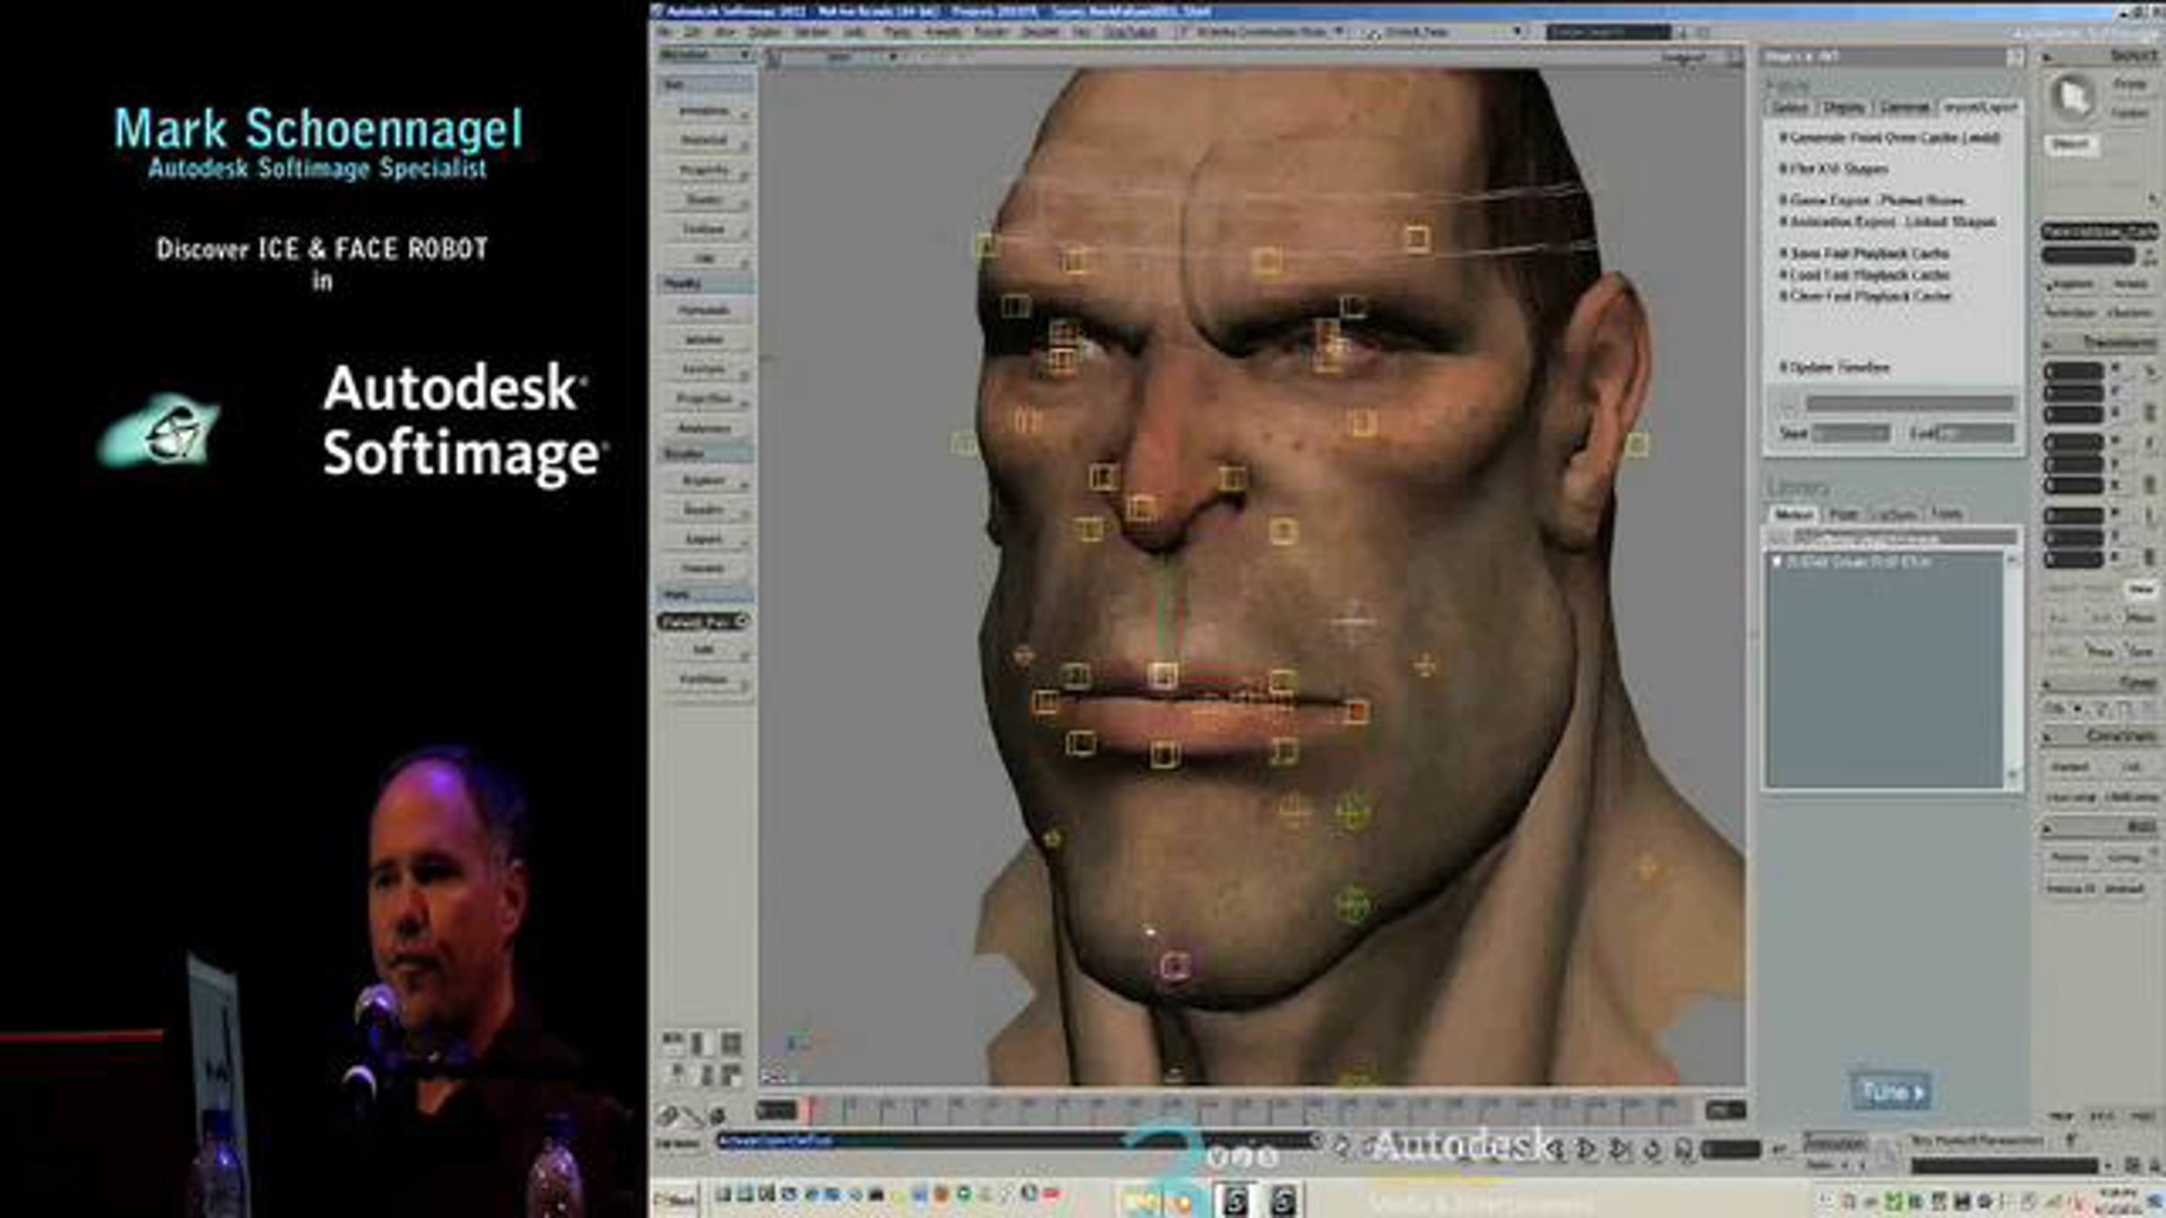
Task: Expand the Constrain menu header in the right panel
Action: pos(2099,736)
